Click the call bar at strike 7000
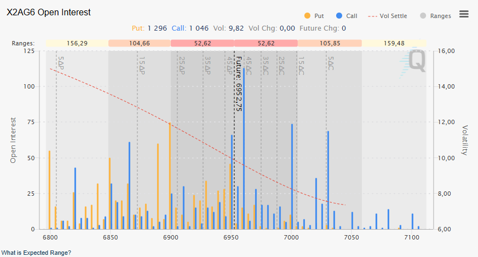Viewport: 478px width, 257px height. point(292,175)
